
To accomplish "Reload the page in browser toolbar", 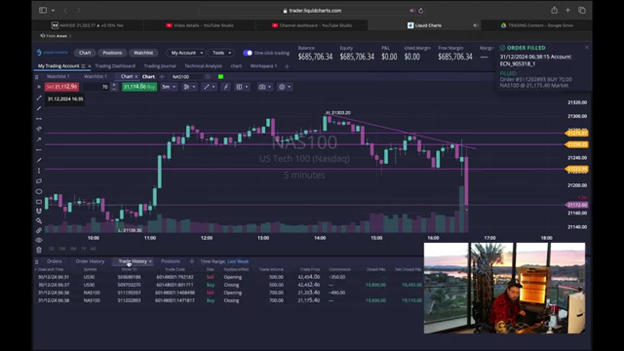I will [x=421, y=10].
